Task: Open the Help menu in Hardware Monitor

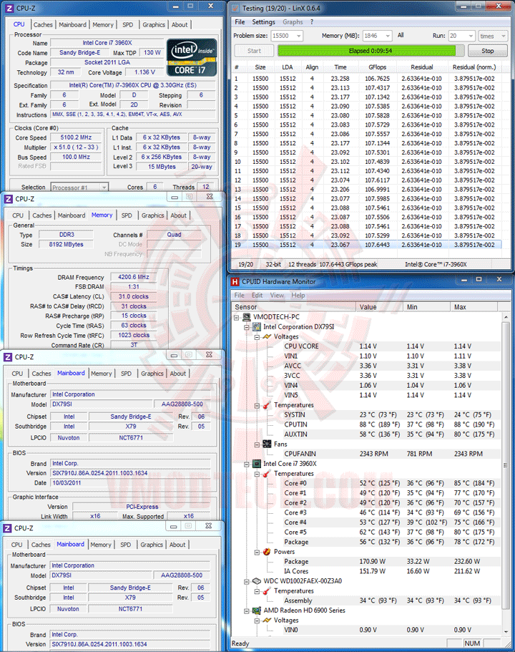Action: click(298, 296)
